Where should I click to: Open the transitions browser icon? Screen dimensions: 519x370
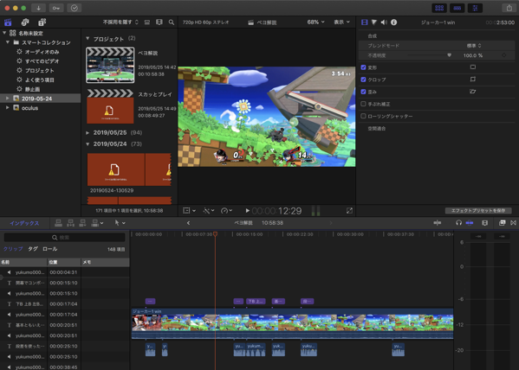click(514, 223)
